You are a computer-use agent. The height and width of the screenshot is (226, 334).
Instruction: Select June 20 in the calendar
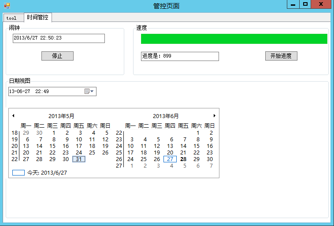(x=170, y=153)
